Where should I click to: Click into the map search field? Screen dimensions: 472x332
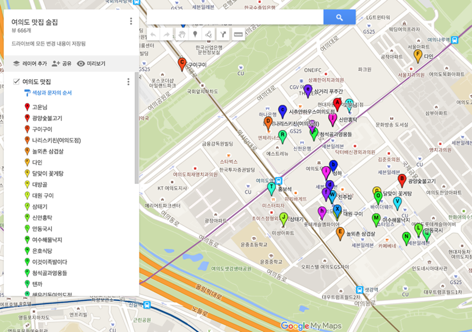[235, 17]
